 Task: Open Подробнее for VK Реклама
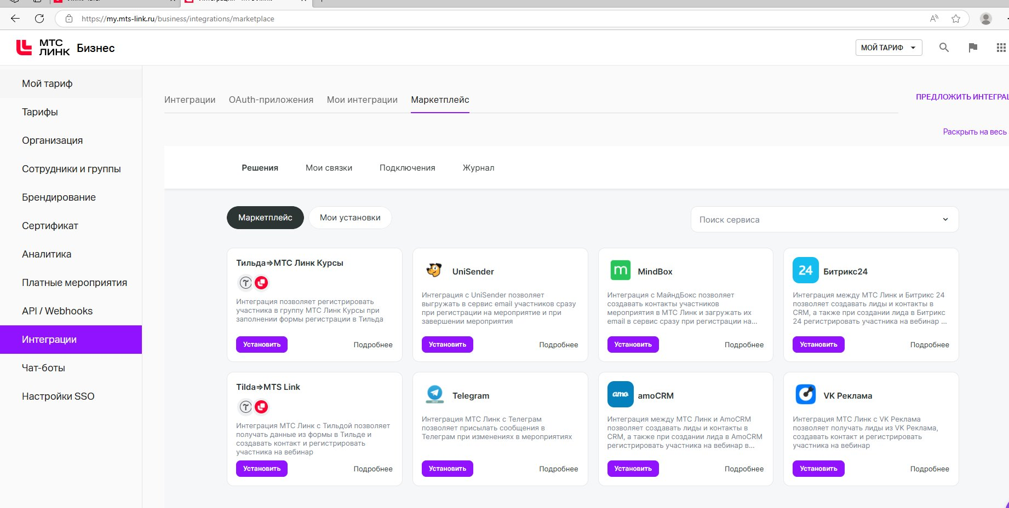[x=930, y=469]
